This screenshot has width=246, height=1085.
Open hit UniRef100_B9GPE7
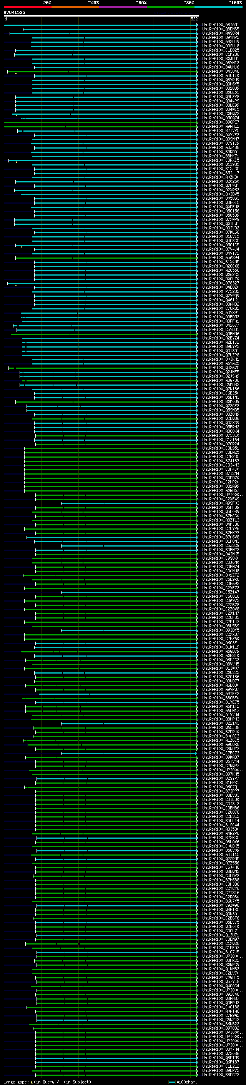tap(220, 122)
